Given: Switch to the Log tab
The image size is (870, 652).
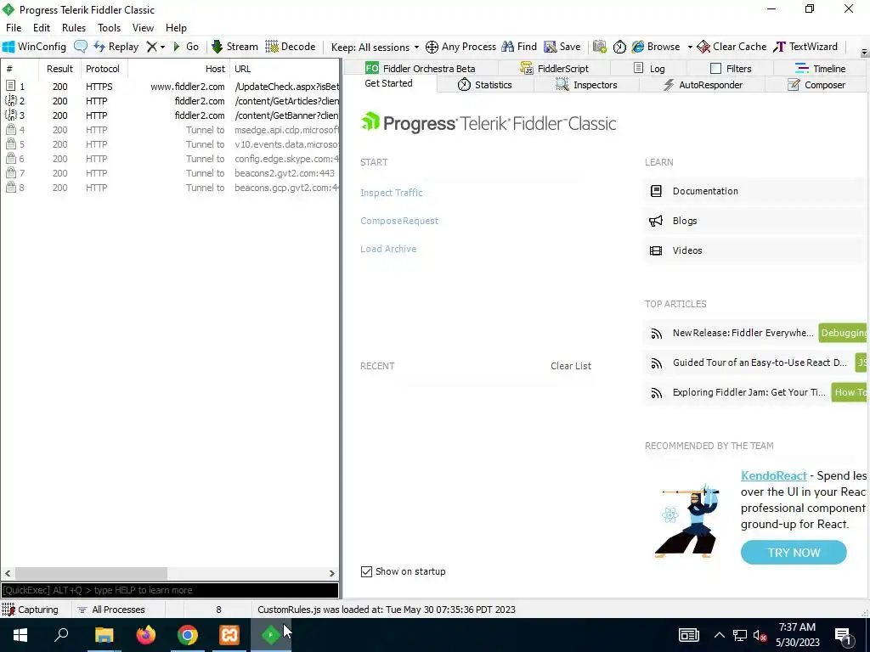Looking at the screenshot, I should tap(648, 68).
